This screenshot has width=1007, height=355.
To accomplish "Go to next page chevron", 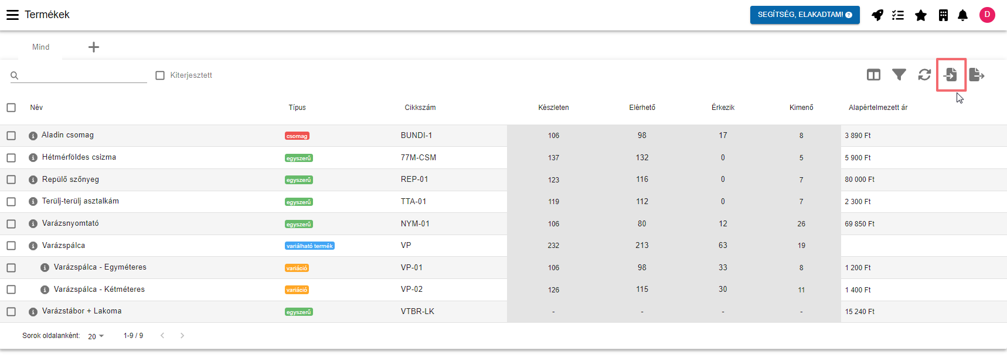I will 182,336.
